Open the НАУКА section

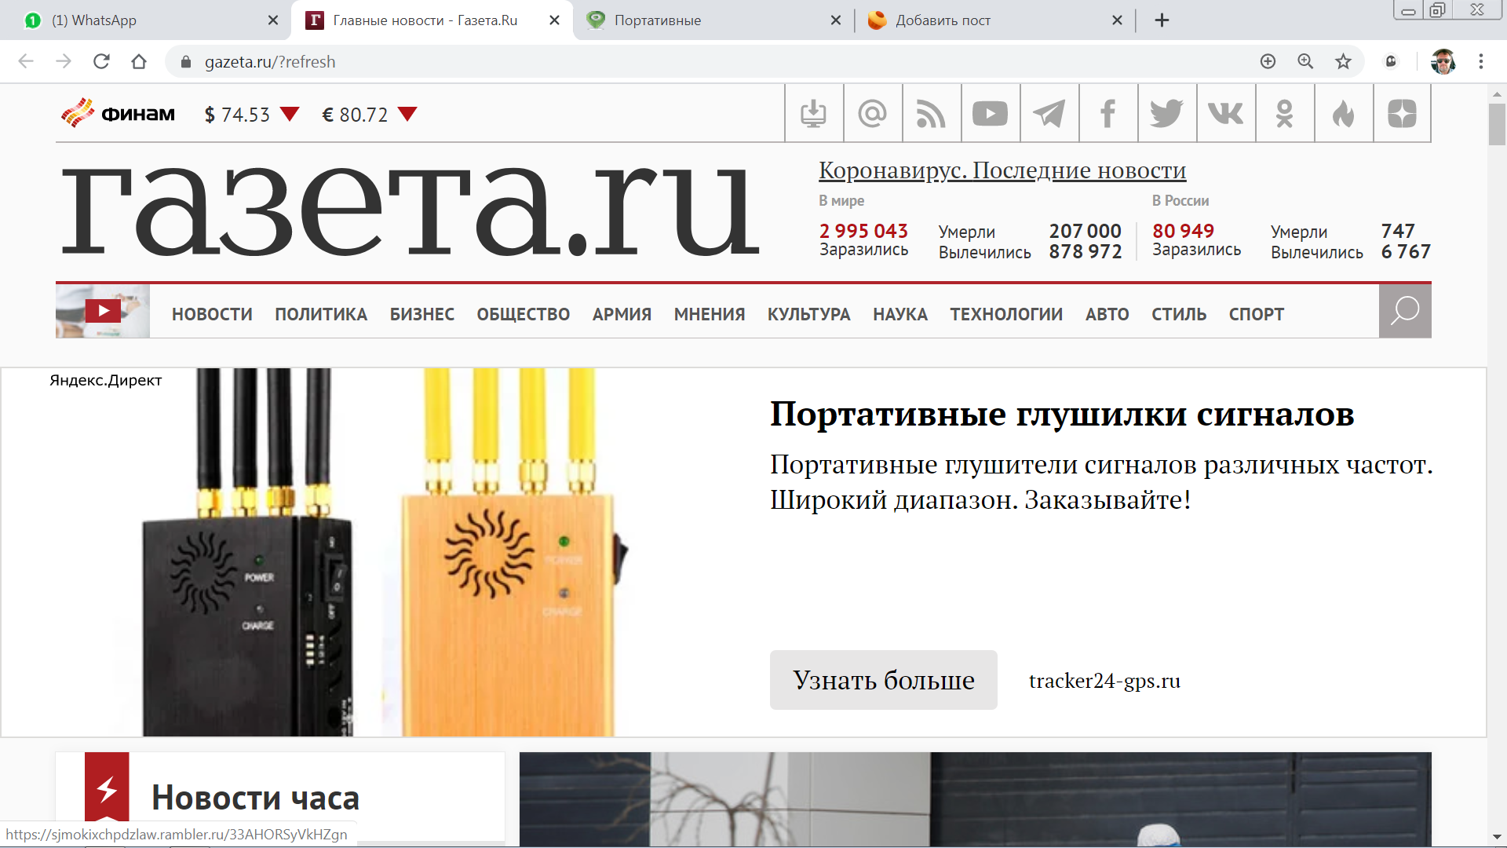(x=900, y=314)
